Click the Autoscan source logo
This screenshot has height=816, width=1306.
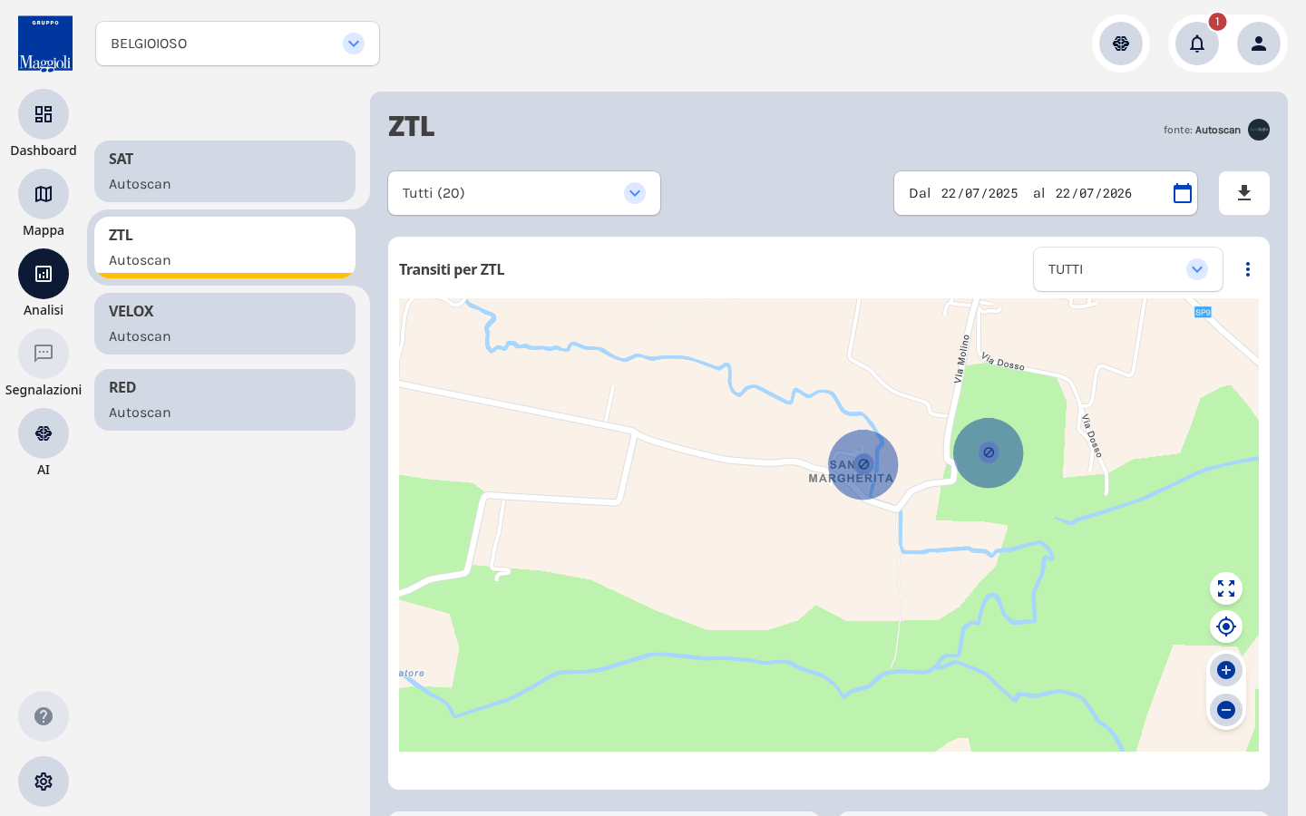(1259, 130)
